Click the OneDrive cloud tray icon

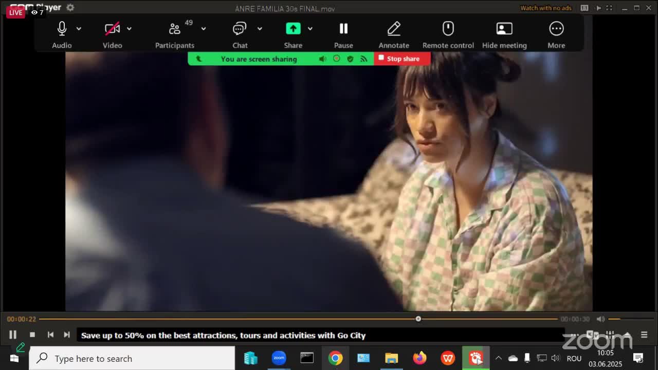513,358
